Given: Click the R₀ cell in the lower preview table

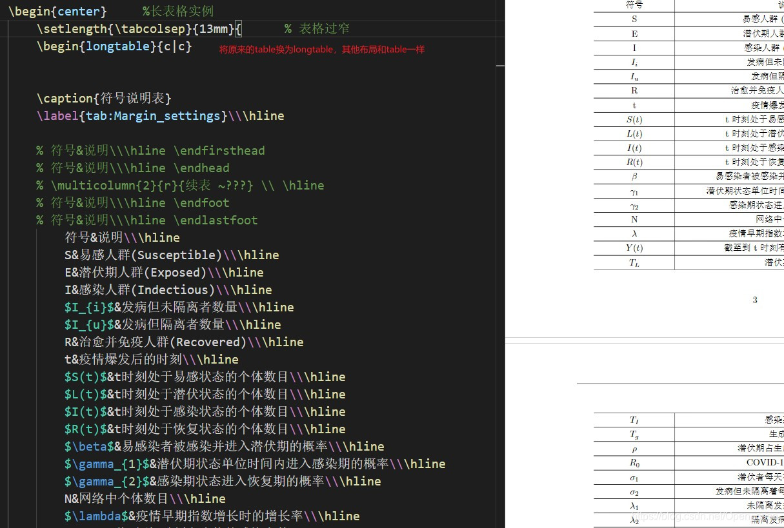Looking at the screenshot, I should pos(634,462).
